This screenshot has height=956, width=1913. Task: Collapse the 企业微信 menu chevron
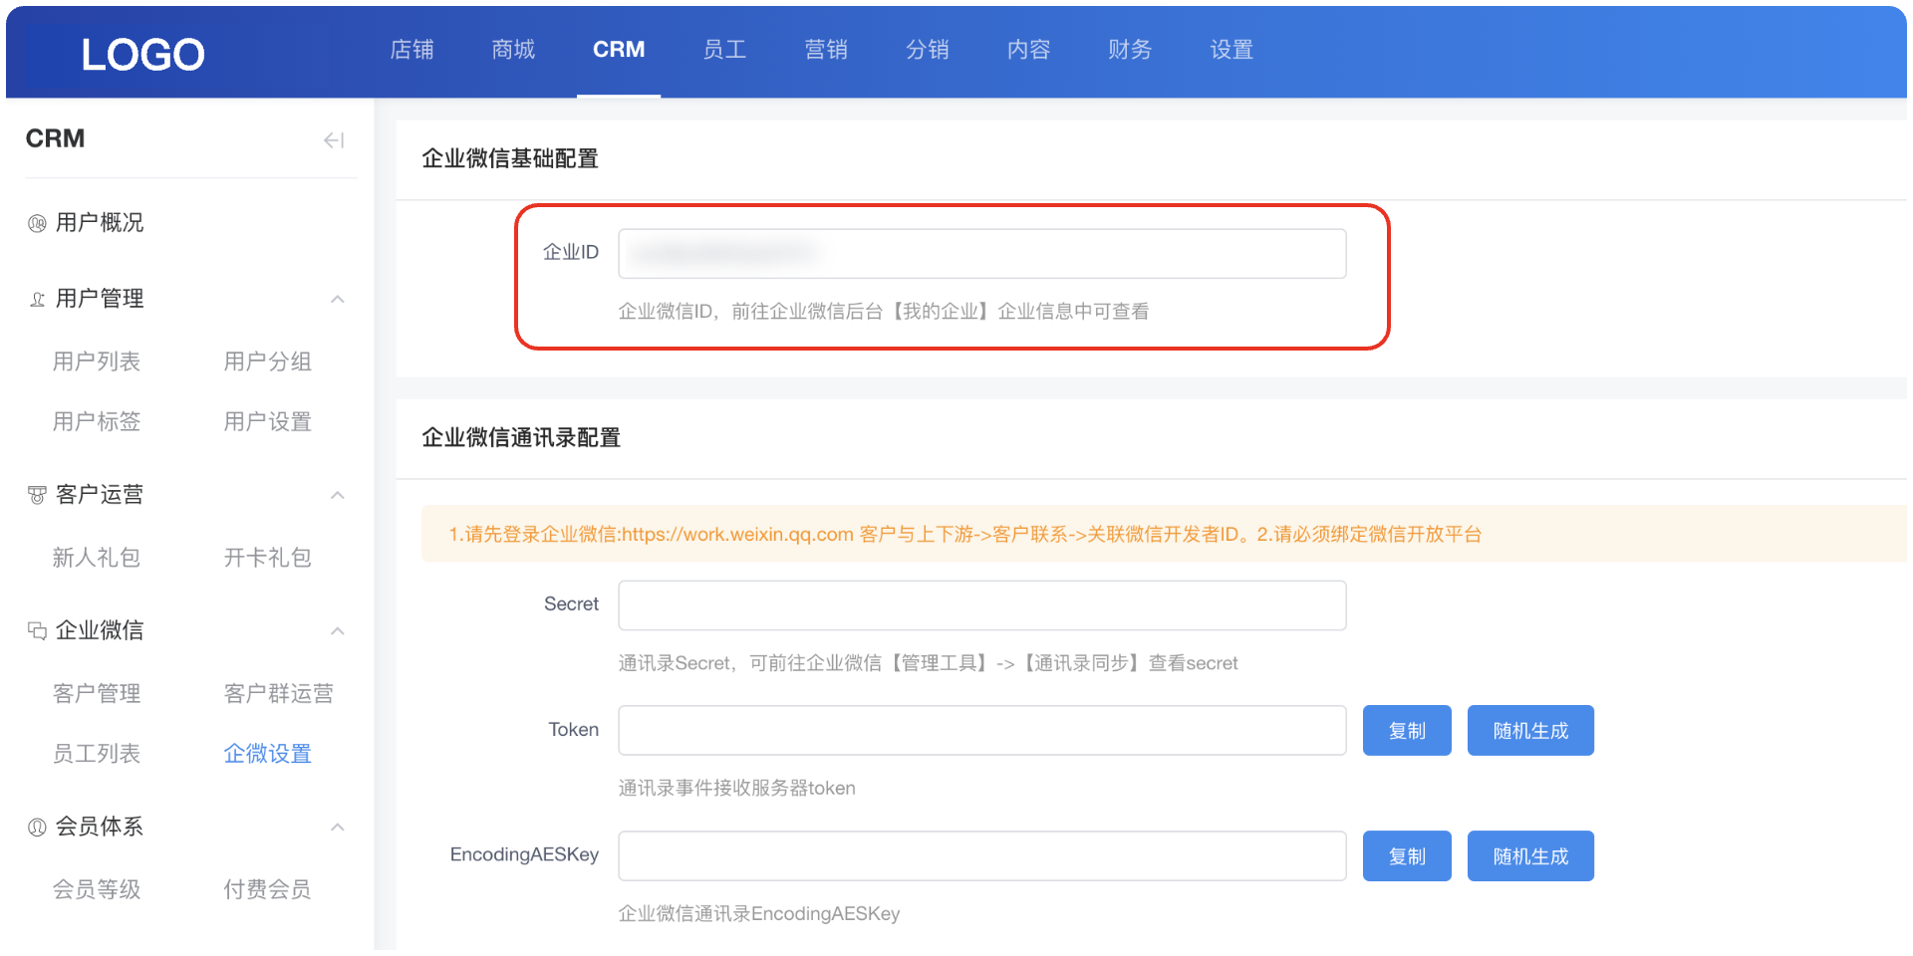pos(338,630)
